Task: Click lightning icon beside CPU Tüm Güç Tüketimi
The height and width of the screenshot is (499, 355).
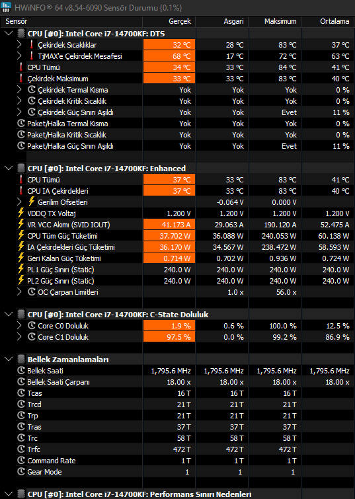Action: point(21,235)
